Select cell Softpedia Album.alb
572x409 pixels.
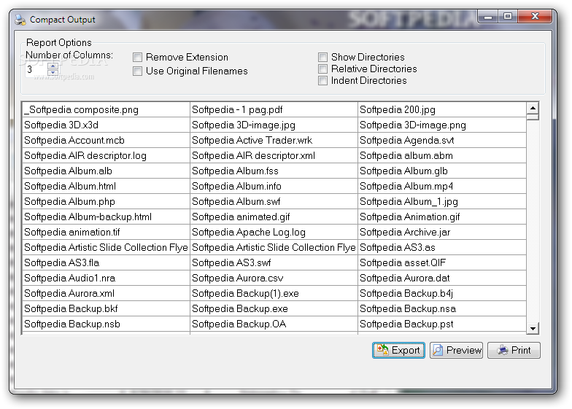[106, 171]
